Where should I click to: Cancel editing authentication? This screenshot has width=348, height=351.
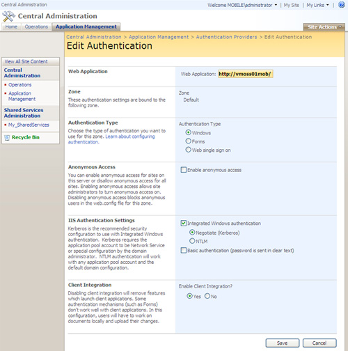click(x=319, y=343)
